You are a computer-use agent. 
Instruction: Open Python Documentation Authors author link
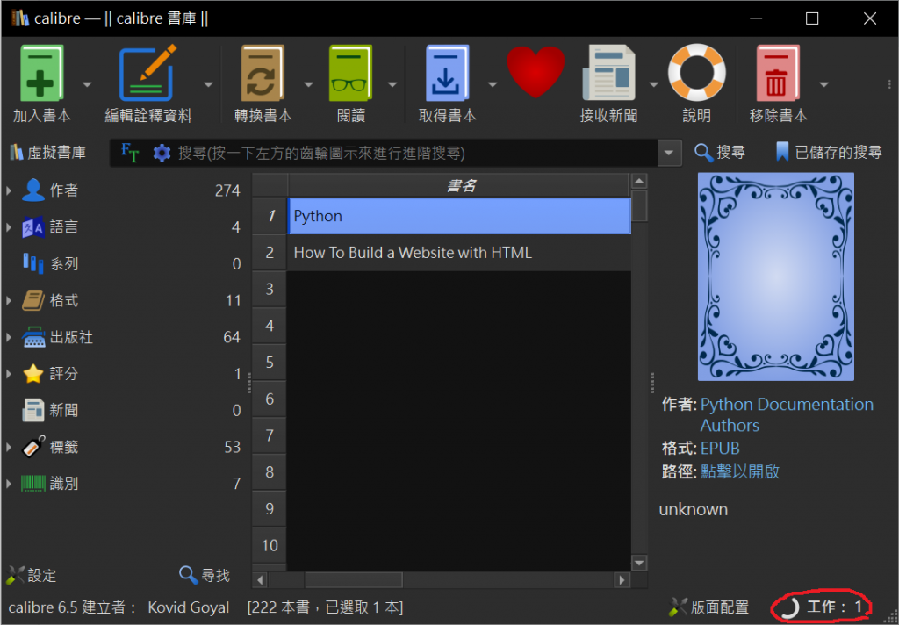pyautogui.click(x=787, y=414)
